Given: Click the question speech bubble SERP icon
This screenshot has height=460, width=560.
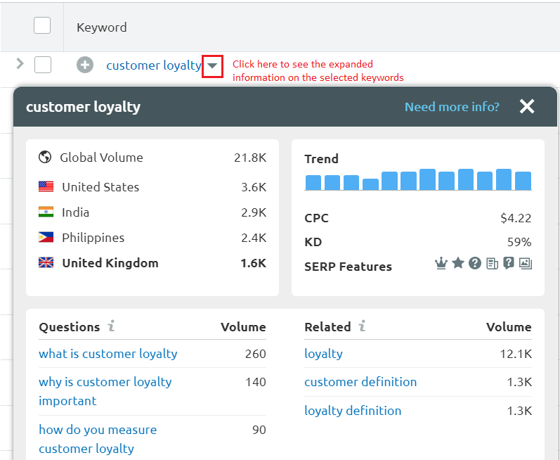Looking at the screenshot, I should click(509, 263).
